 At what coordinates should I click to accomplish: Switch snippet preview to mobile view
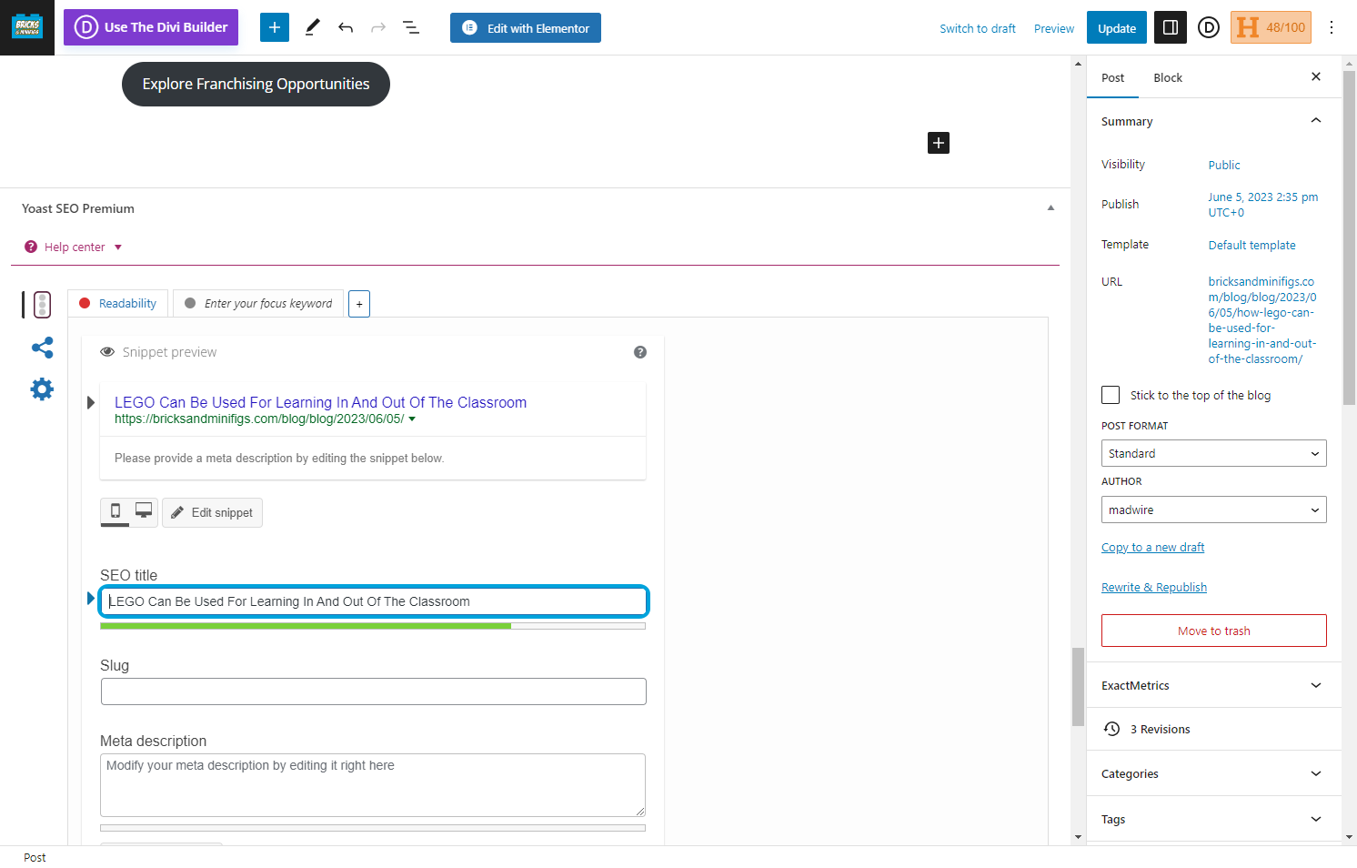pyautogui.click(x=116, y=511)
